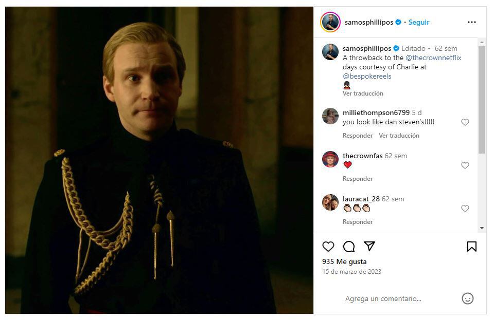Open the @thecrownnetflix mention link
The height and width of the screenshot is (320, 494).
pyautogui.click(x=433, y=58)
